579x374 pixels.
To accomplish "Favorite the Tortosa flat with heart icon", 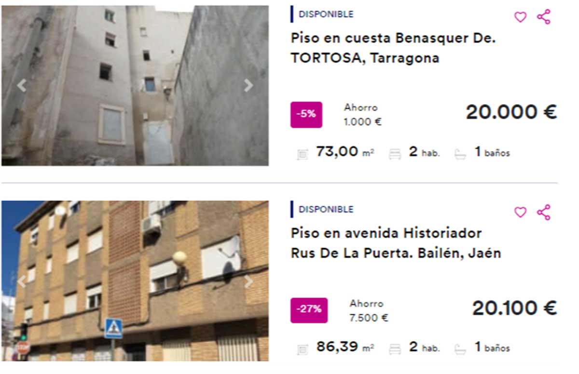I will click(520, 17).
